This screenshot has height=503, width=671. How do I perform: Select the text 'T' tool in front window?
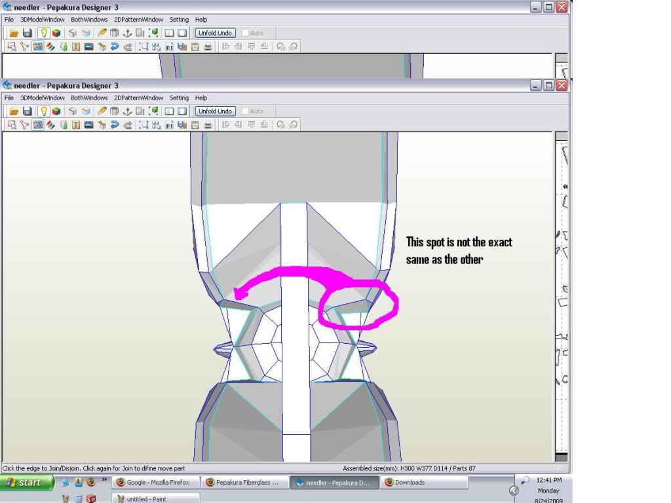[x=76, y=125]
